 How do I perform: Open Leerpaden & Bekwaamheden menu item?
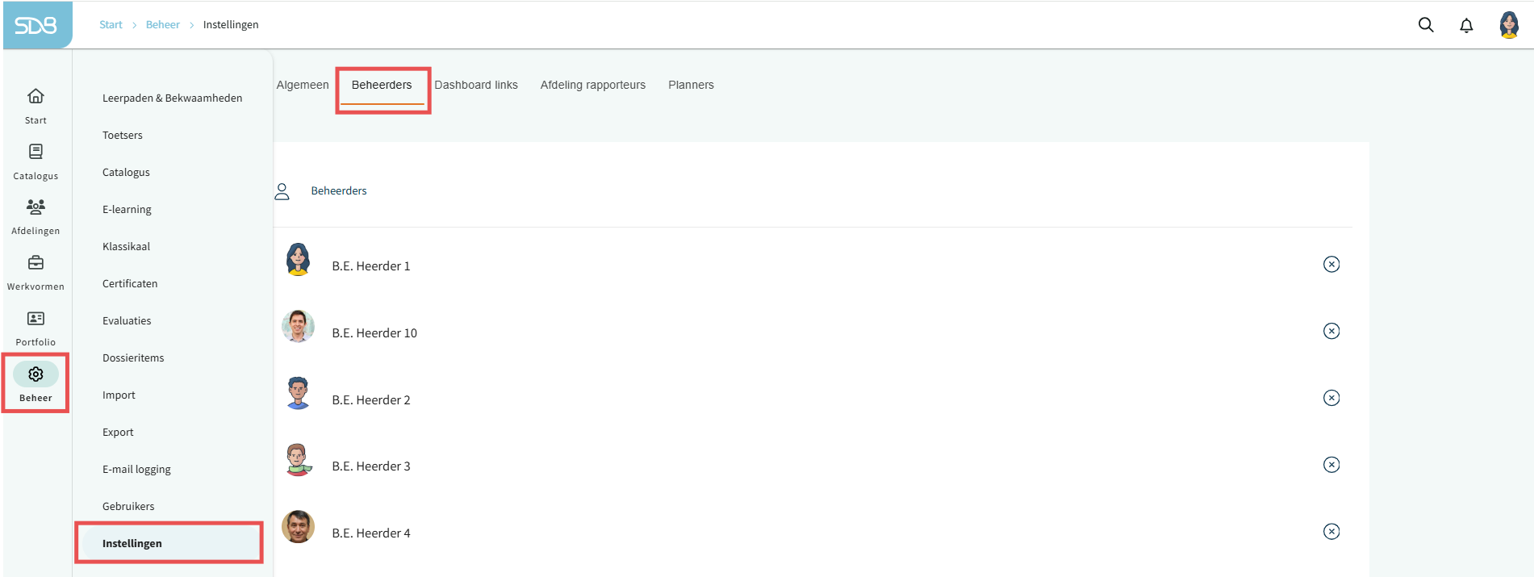pyautogui.click(x=172, y=98)
